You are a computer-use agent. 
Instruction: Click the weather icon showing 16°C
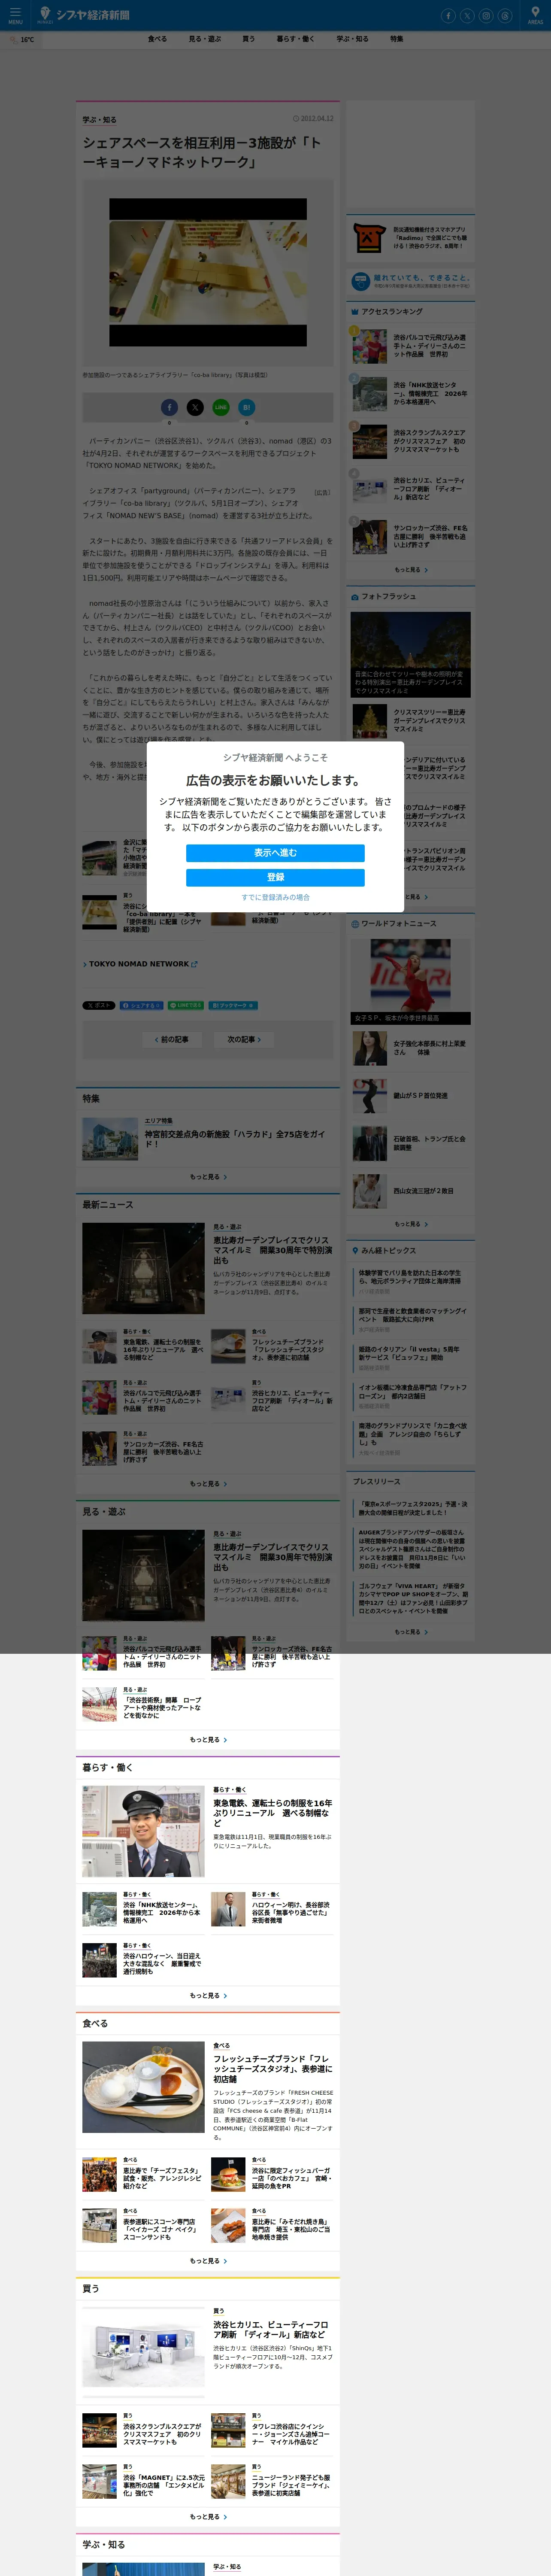(14, 40)
